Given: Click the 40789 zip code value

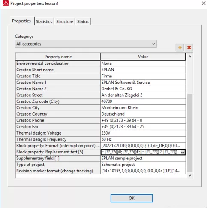Looking at the screenshot, I should pyautogui.click(x=143, y=101).
